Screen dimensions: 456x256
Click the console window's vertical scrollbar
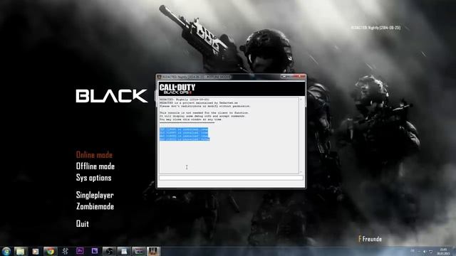point(301,135)
